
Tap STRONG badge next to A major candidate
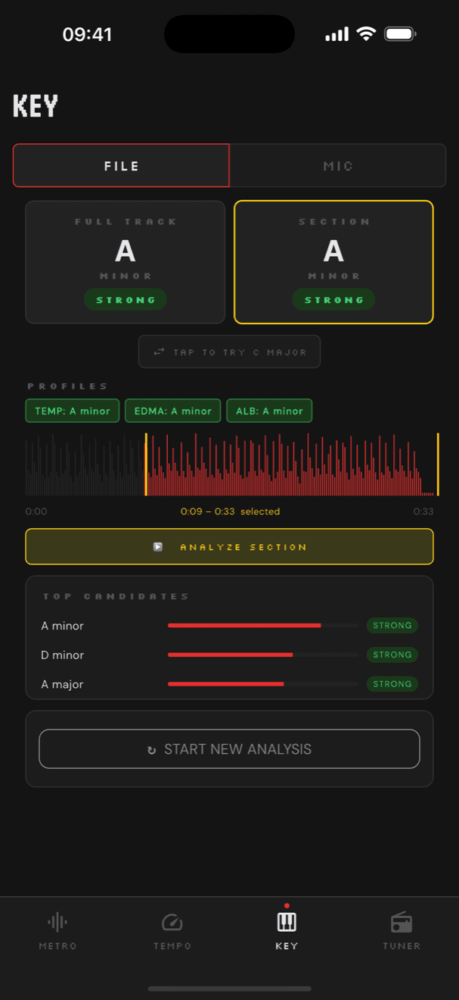392,684
